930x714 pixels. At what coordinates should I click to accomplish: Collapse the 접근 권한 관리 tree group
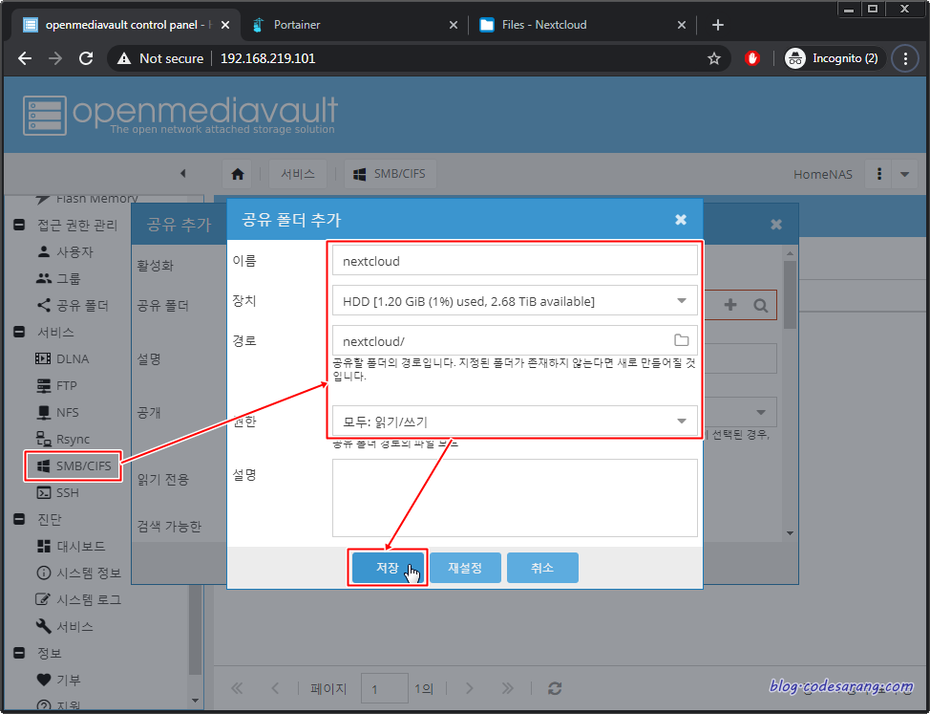(x=19, y=225)
